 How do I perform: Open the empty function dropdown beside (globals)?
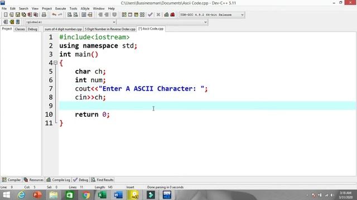point(162,22)
